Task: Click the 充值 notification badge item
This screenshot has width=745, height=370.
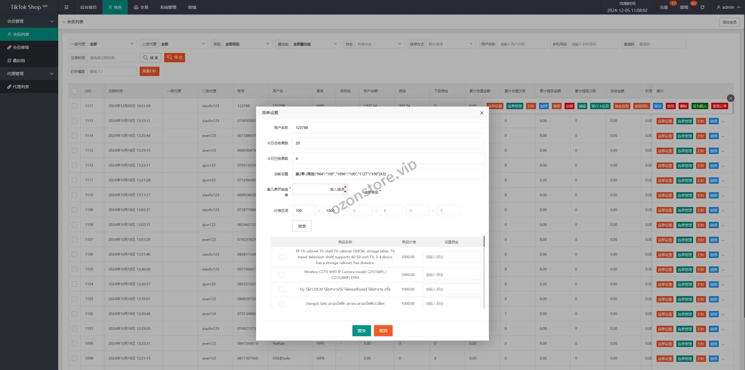Action: pos(664,7)
